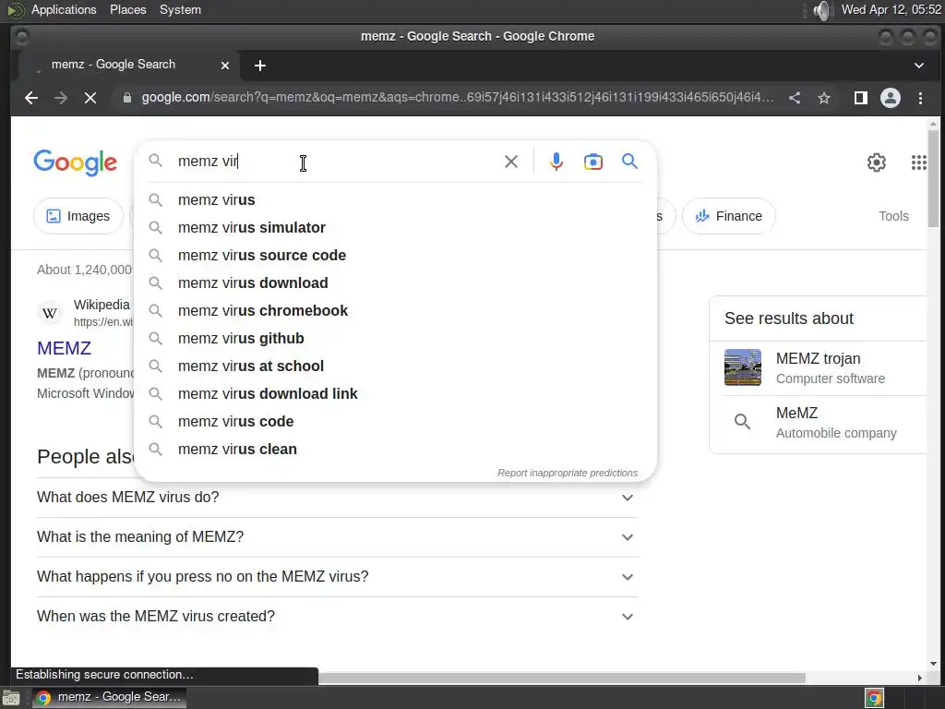Click the date and time clock
The image size is (945, 709).
coord(891,10)
